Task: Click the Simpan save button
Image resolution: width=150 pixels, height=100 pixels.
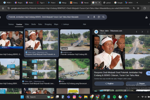Action: 138,83
